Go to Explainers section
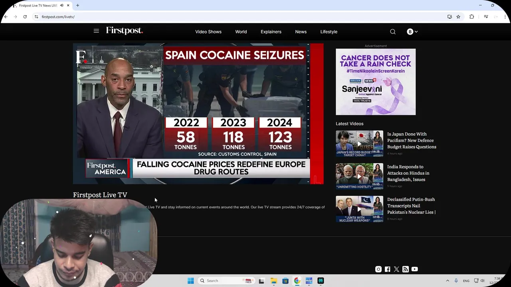This screenshot has width=511, height=287. tap(271, 31)
